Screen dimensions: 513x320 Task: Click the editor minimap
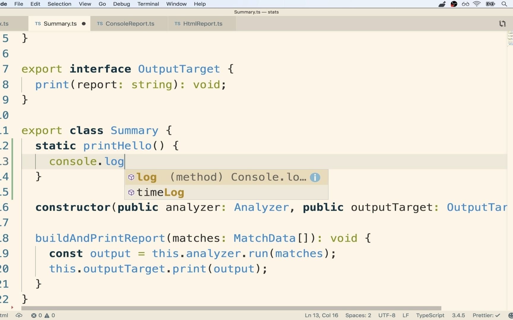510,39
